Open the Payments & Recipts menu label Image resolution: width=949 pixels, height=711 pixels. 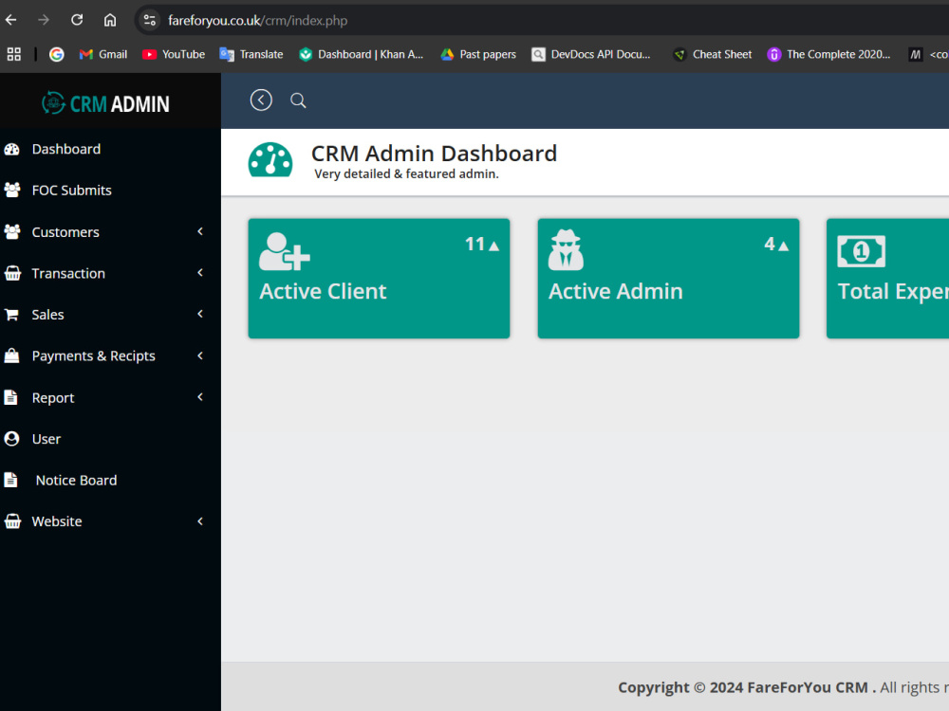(x=93, y=356)
